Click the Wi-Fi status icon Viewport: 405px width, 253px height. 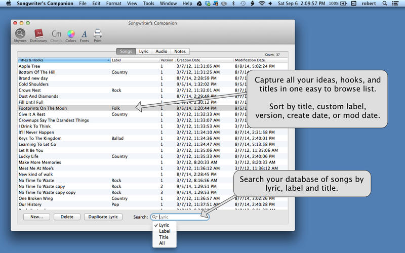point(262,4)
